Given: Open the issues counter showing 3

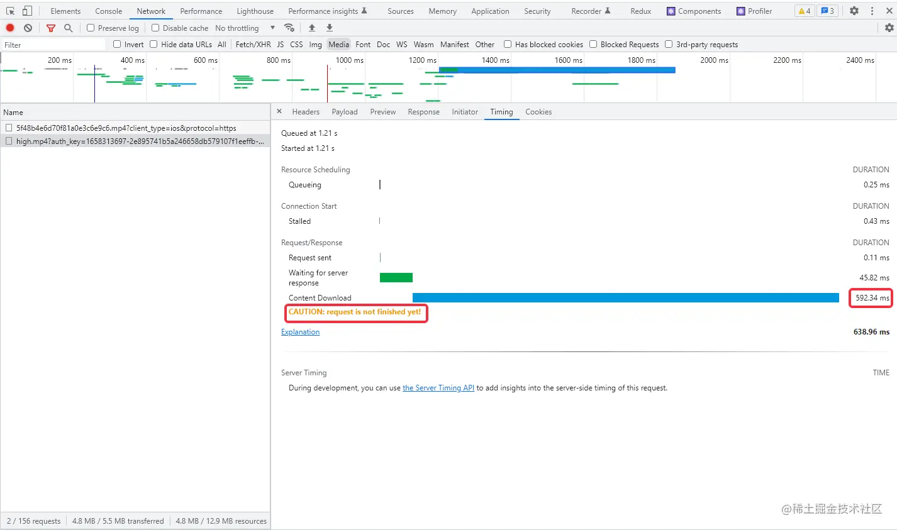Looking at the screenshot, I should (x=827, y=11).
